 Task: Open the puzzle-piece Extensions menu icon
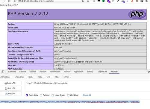click(x=147, y=1)
